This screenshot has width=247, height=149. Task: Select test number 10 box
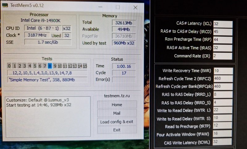click(x=60, y=66)
